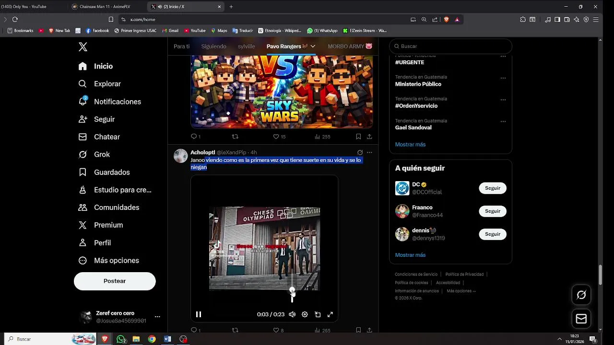Expand Pavo Rangers tab dropdown arrow
The image size is (614, 345).
click(313, 46)
